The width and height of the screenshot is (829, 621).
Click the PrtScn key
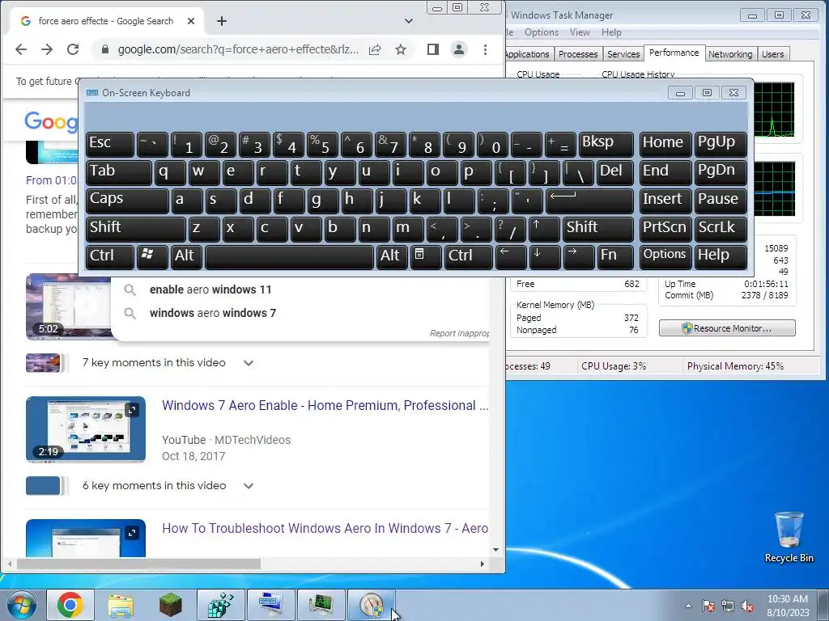coord(665,229)
